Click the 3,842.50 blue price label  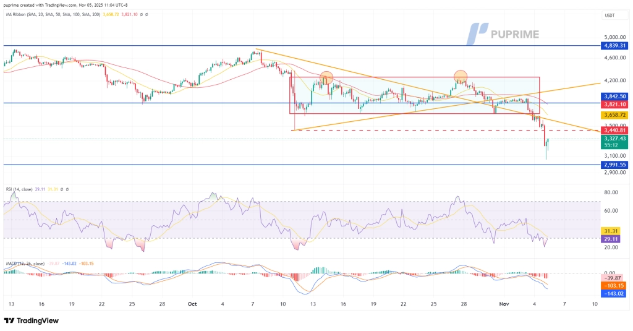(614, 97)
